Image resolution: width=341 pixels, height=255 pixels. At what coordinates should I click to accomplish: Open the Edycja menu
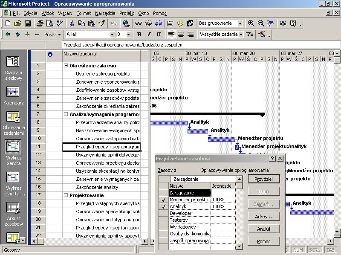tap(30, 13)
